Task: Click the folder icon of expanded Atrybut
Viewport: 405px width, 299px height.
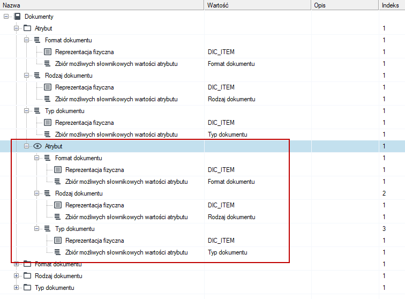Action: pos(27,28)
